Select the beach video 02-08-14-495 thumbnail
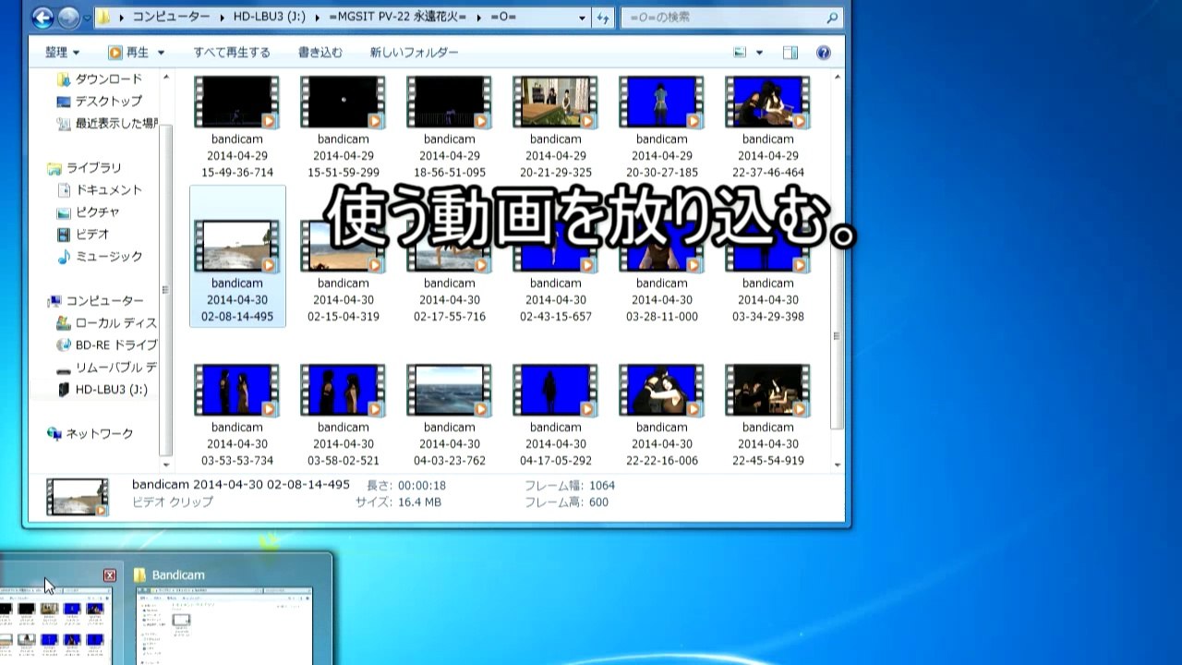This screenshot has width=1182, height=665. click(236, 246)
